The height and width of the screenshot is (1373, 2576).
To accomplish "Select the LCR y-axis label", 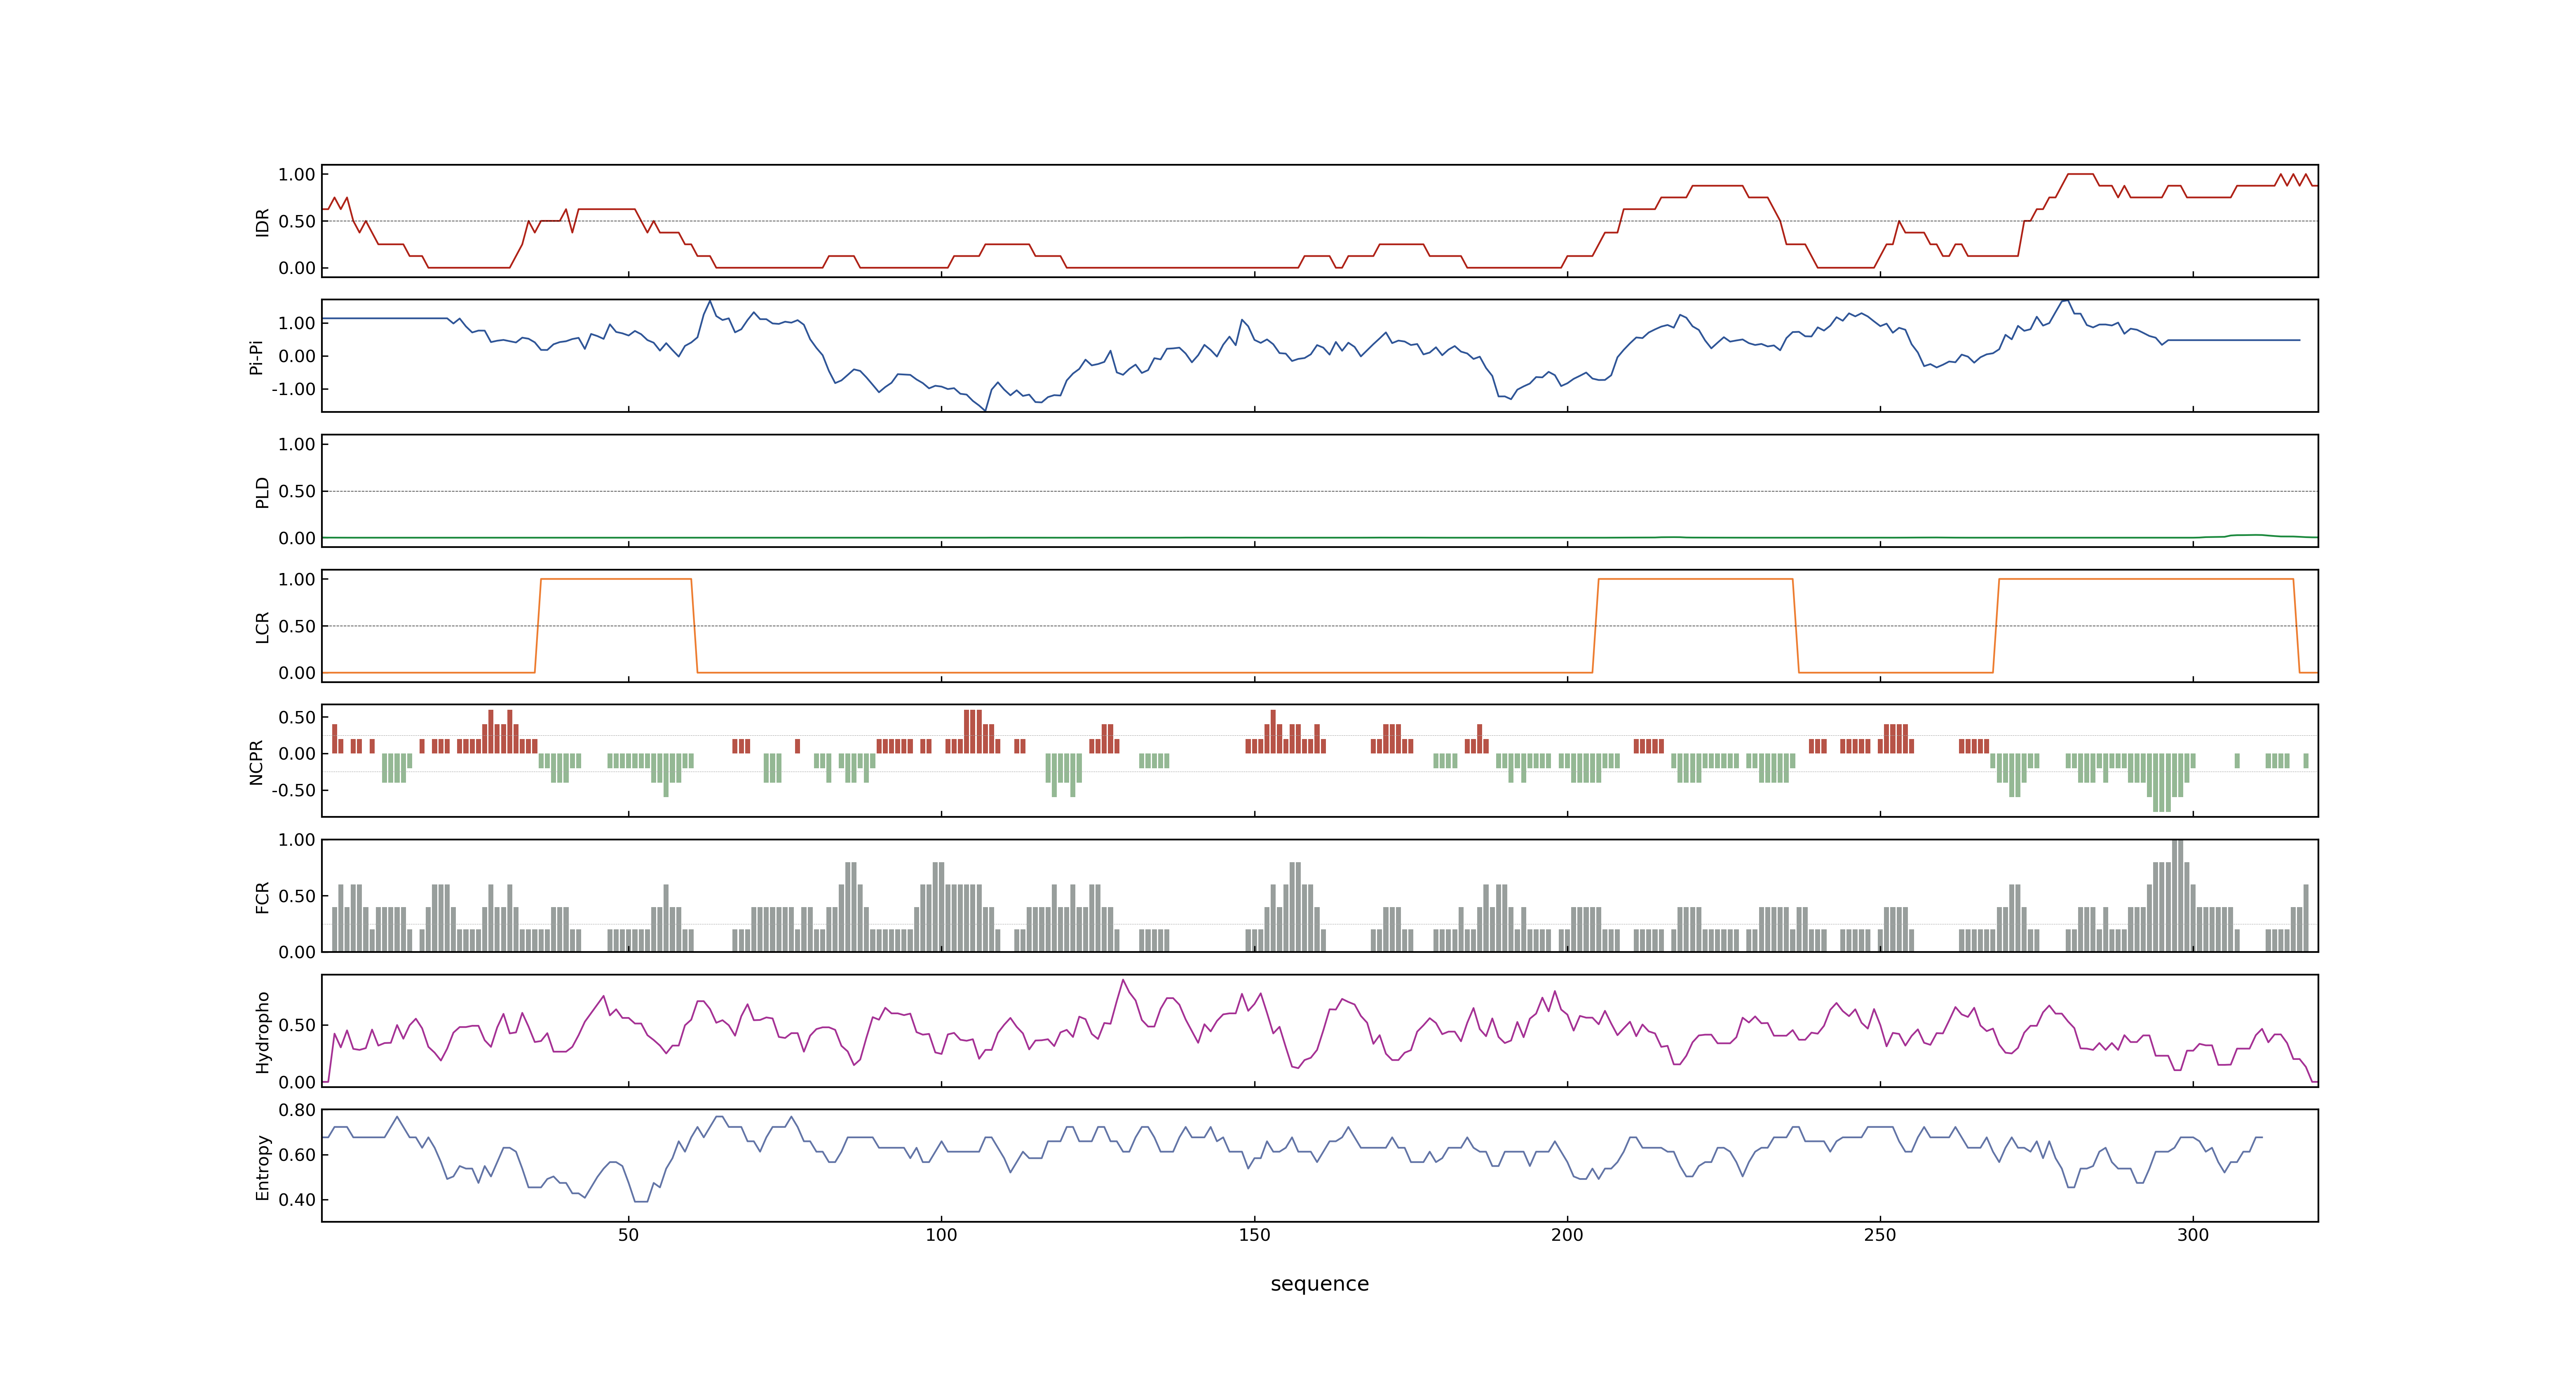I will point(262,627).
